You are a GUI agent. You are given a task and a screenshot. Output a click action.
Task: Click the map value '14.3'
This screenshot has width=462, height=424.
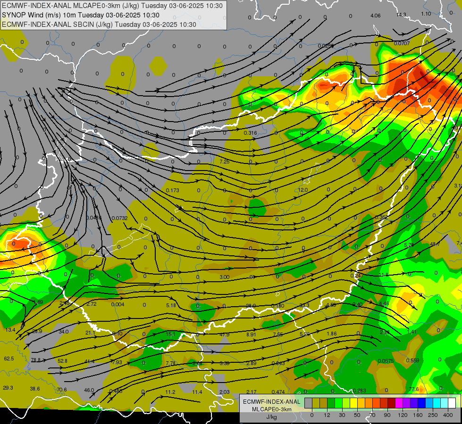point(401,15)
